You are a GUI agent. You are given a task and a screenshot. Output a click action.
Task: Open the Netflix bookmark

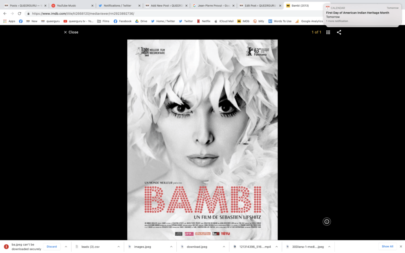pyautogui.click(x=204, y=21)
